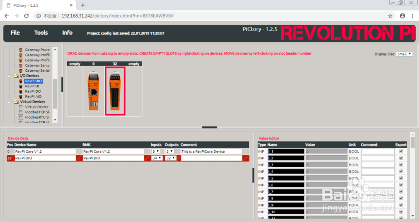
Task: Edit the comment field for I_2 in Value Editor
Action: (378, 158)
